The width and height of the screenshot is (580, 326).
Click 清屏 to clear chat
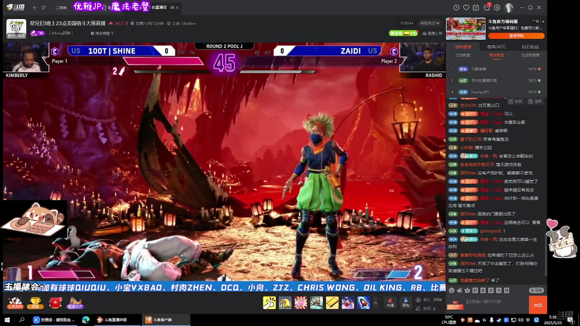pyautogui.click(x=536, y=101)
